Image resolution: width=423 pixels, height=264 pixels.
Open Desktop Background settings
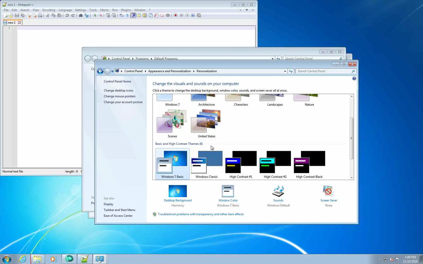click(x=178, y=196)
